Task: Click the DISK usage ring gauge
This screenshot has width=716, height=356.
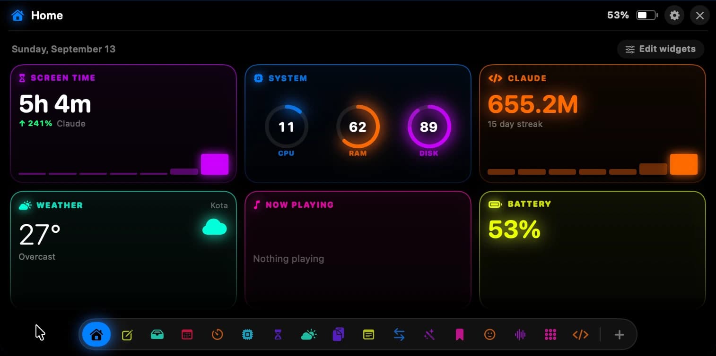Action: [429, 127]
